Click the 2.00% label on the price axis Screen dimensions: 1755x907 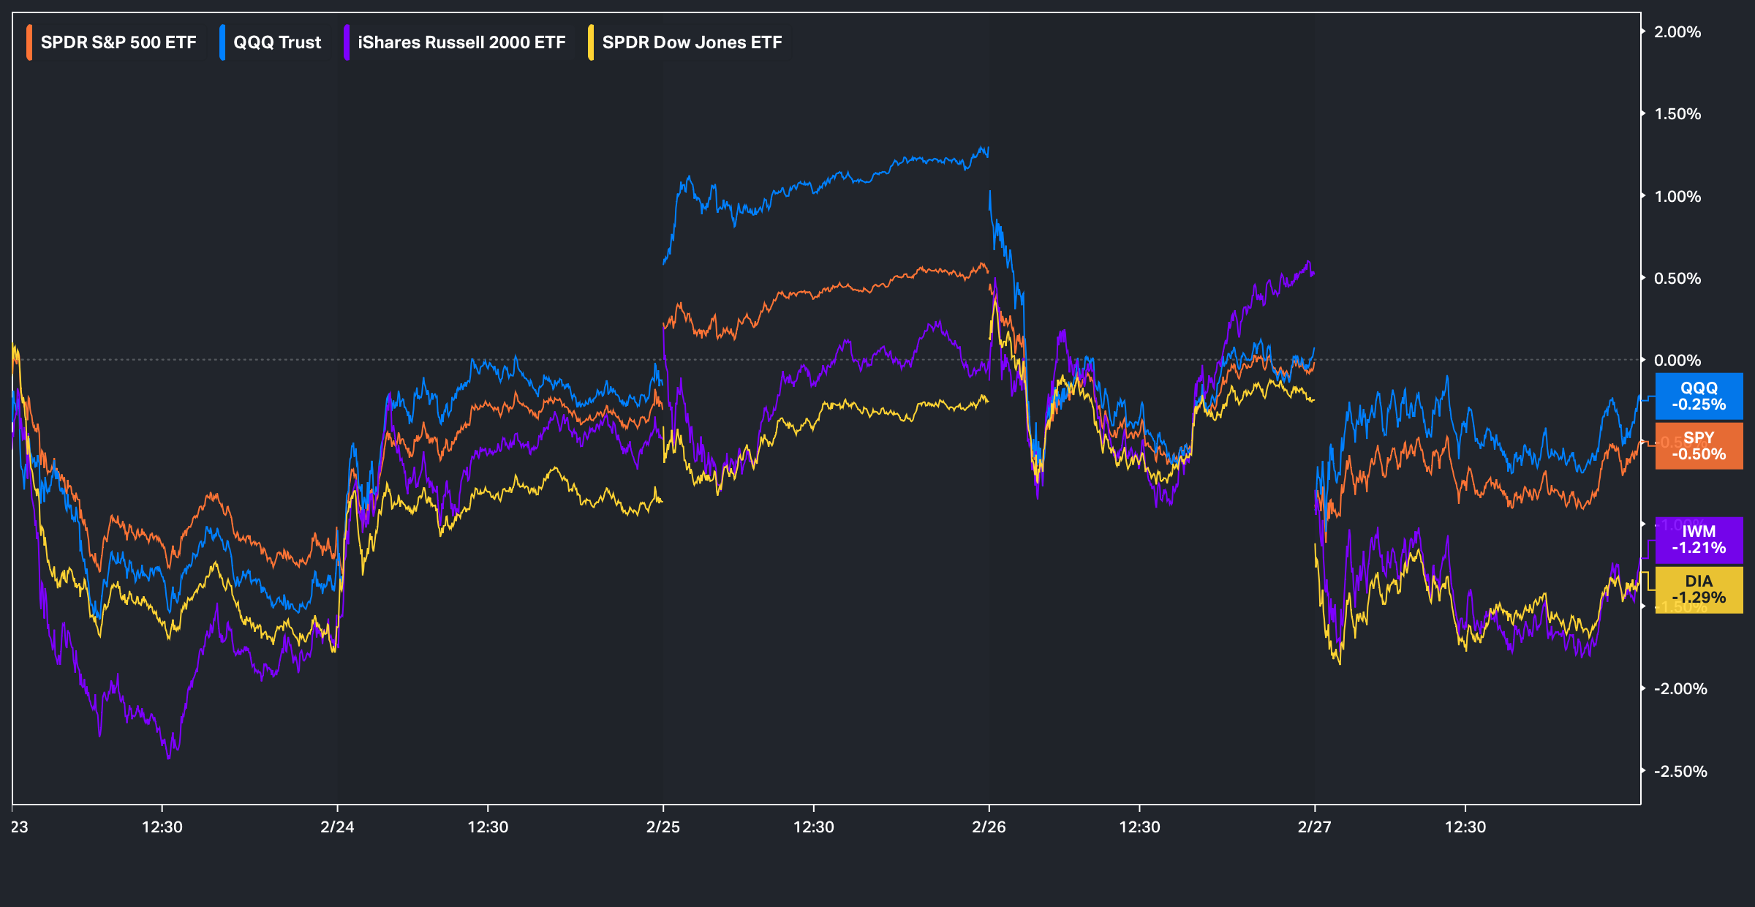[1677, 32]
